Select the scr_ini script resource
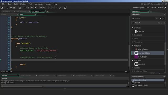The image size is (168, 95). pos(141,31)
